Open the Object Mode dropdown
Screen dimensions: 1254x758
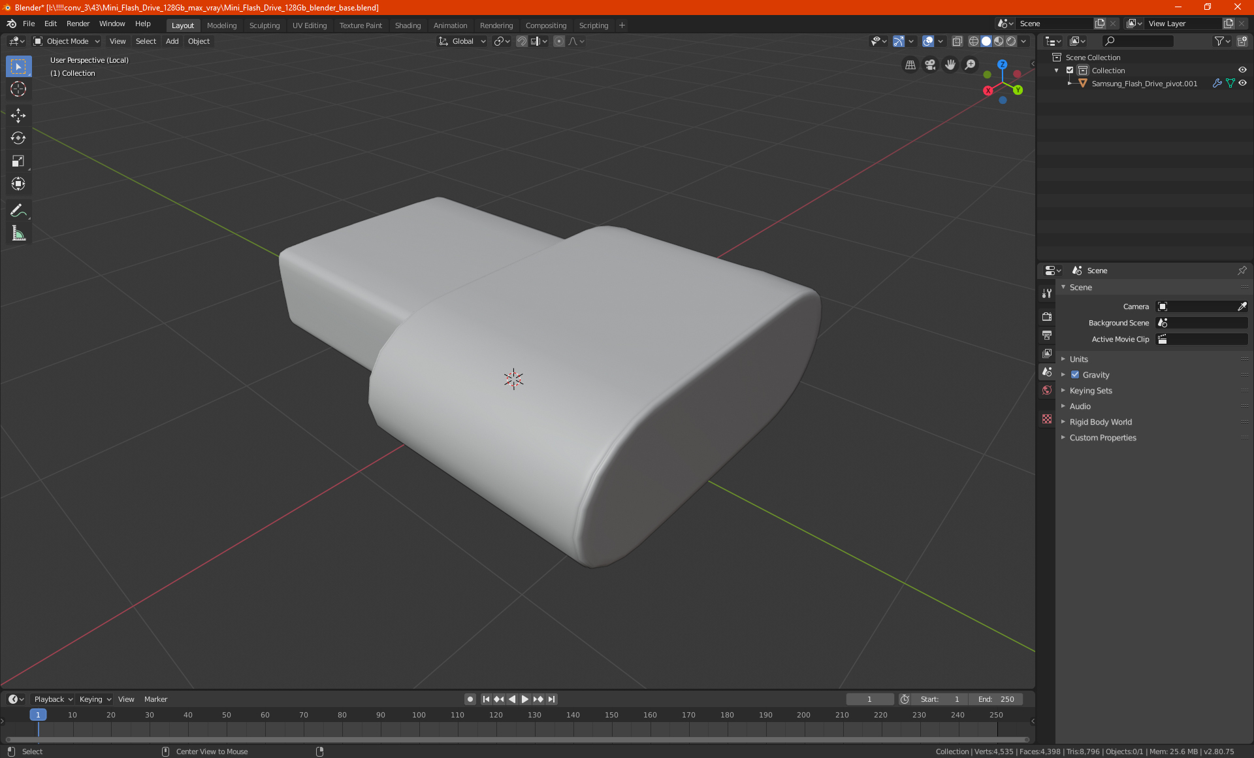[x=67, y=41]
